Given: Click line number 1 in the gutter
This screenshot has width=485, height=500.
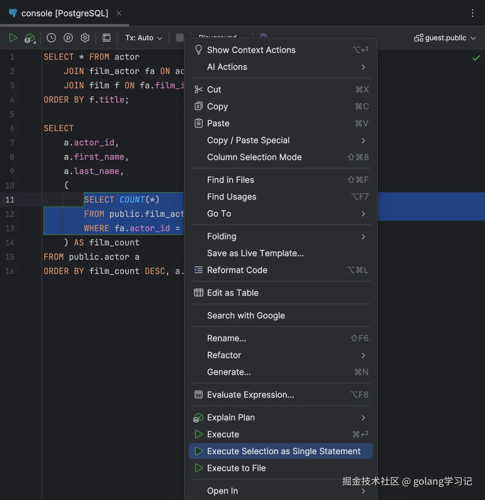Looking at the screenshot, I should point(12,57).
